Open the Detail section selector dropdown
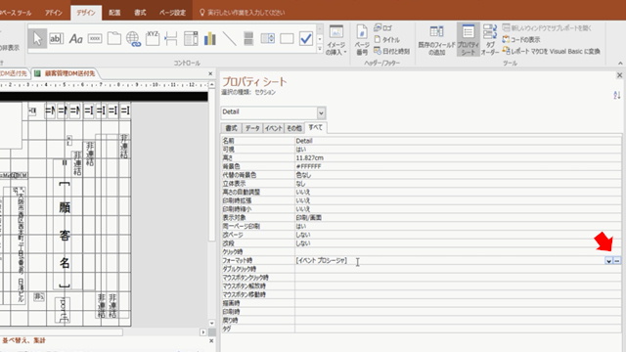626x352 pixels. tap(321, 113)
